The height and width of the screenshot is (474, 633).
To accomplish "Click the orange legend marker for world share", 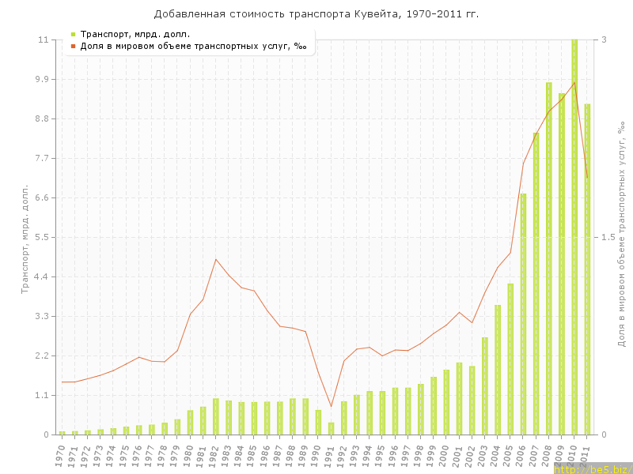I will (x=73, y=46).
